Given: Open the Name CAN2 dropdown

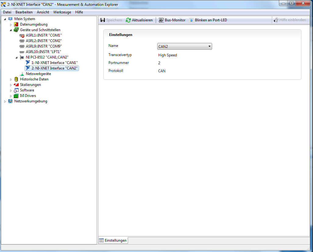Looking at the screenshot, I should 184,46.
